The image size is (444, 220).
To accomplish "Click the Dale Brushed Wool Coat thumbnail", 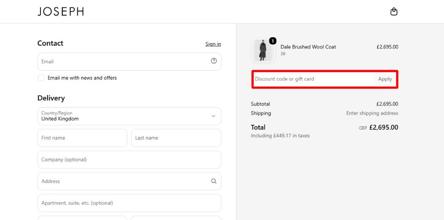I will pyautogui.click(x=264, y=50).
